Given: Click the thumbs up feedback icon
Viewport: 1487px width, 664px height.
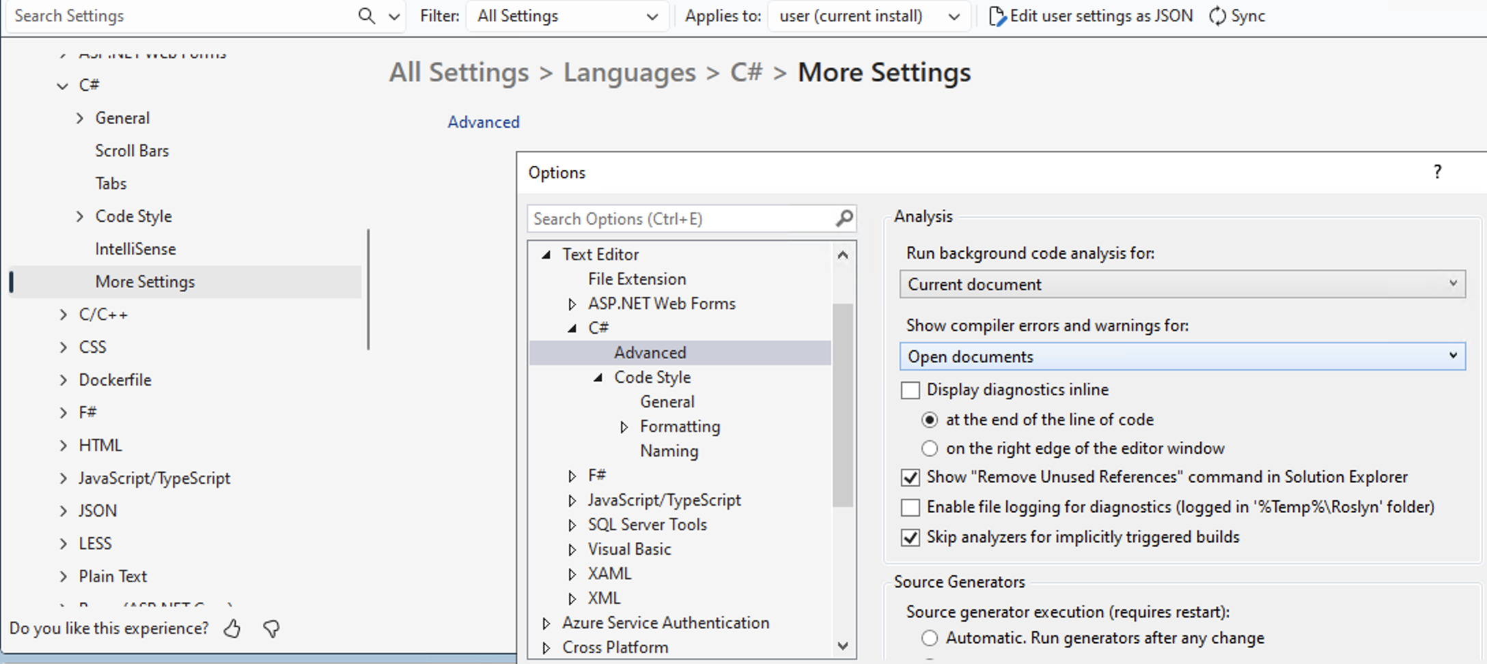Looking at the screenshot, I should pyautogui.click(x=232, y=629).
